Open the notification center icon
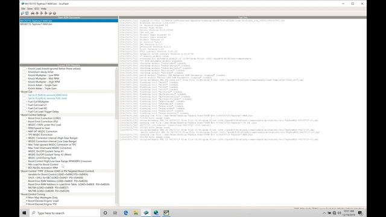This screenshot has width=386, height=217. 361,213
